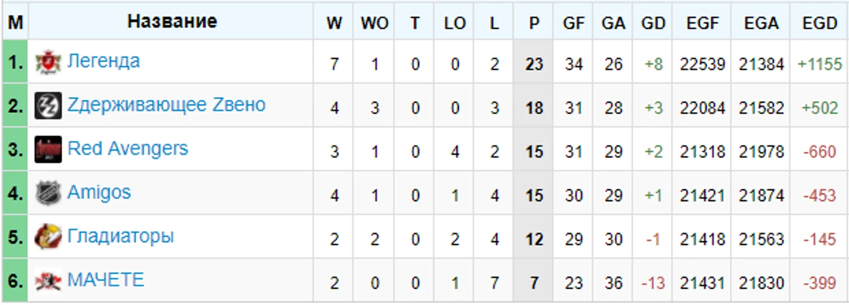Click the Гладиаторы team logo icon
Image resolution: width=849 pixels, height=305 pixels.
tap(48, 238)
